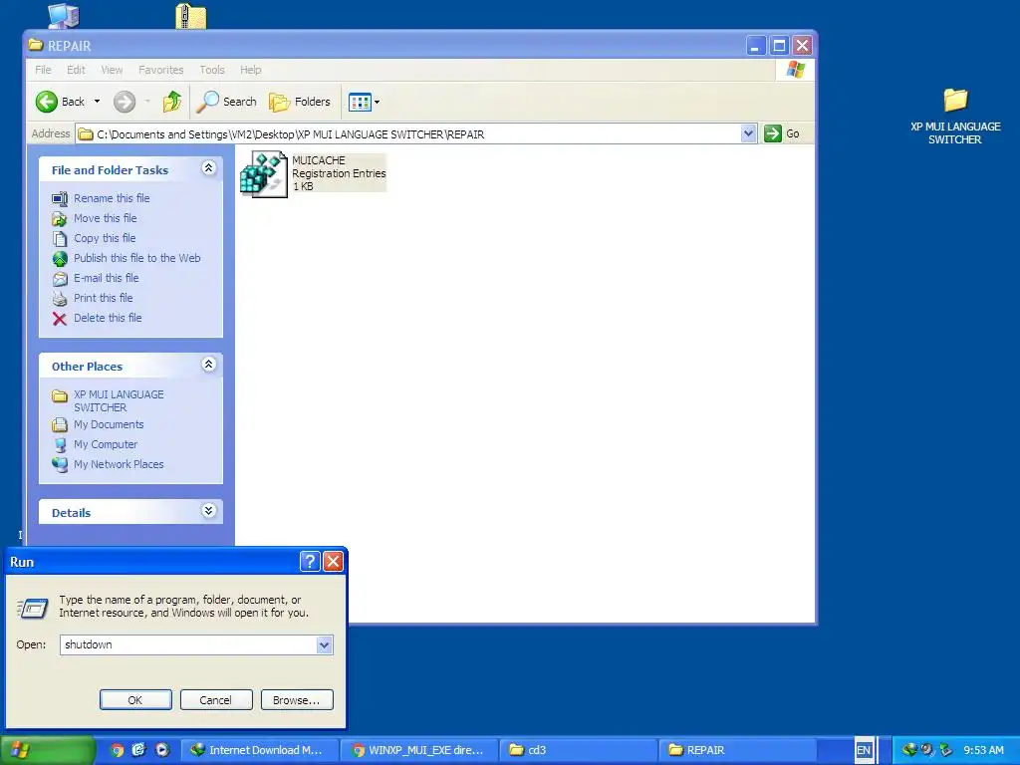
Task: Expand the Details panel
Action: pyautogui.click(x=208, y=511)
